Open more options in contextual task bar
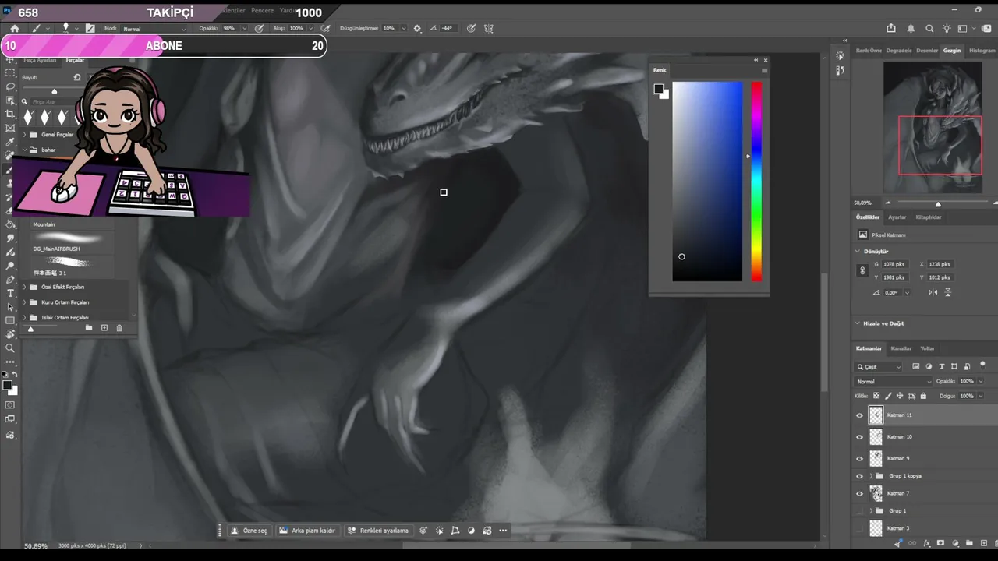This screenshot has width=998, height=561. pos(503,531)
